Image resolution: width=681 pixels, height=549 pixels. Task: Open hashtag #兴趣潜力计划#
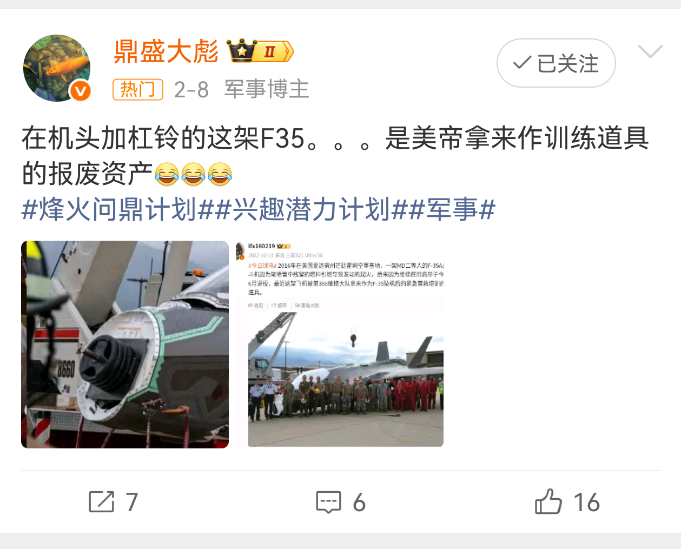click(312, 209)
